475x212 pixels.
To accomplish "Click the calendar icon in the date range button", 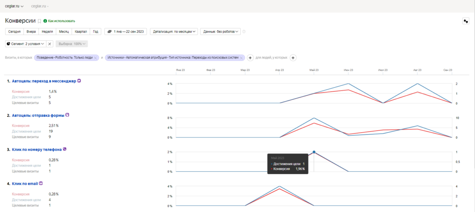I will pos(109,32).
